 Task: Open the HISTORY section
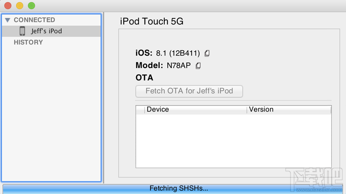point(28,42)
